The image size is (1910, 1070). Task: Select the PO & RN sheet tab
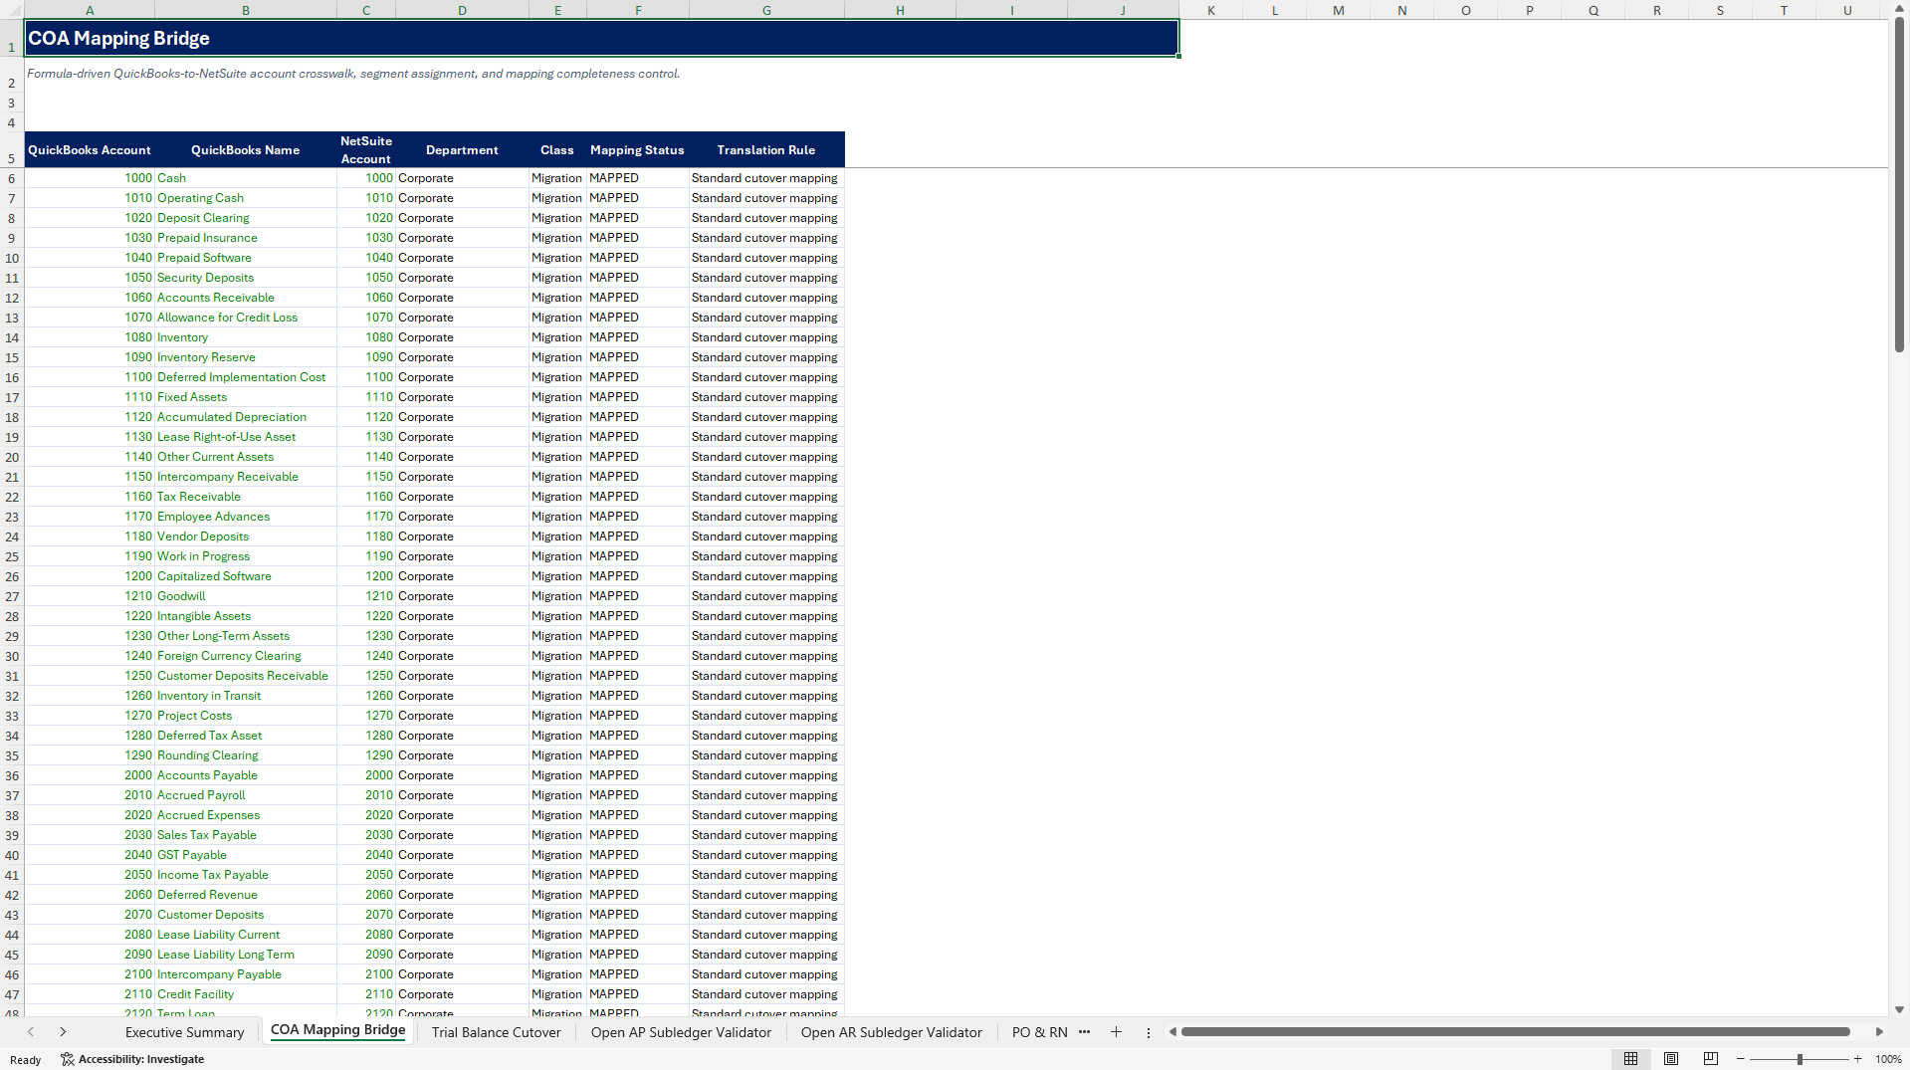click(1039, 1032)
